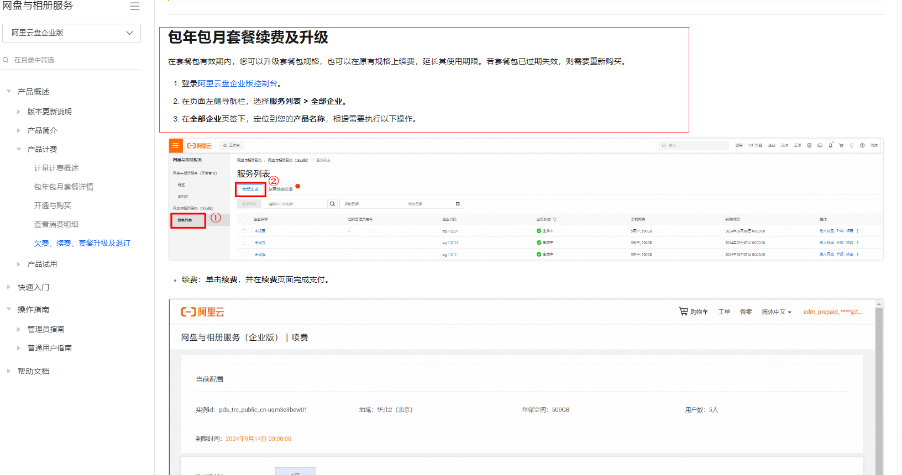Collapse the 操作指南 tree arrow
902x475 pixels.
(8, 309)
